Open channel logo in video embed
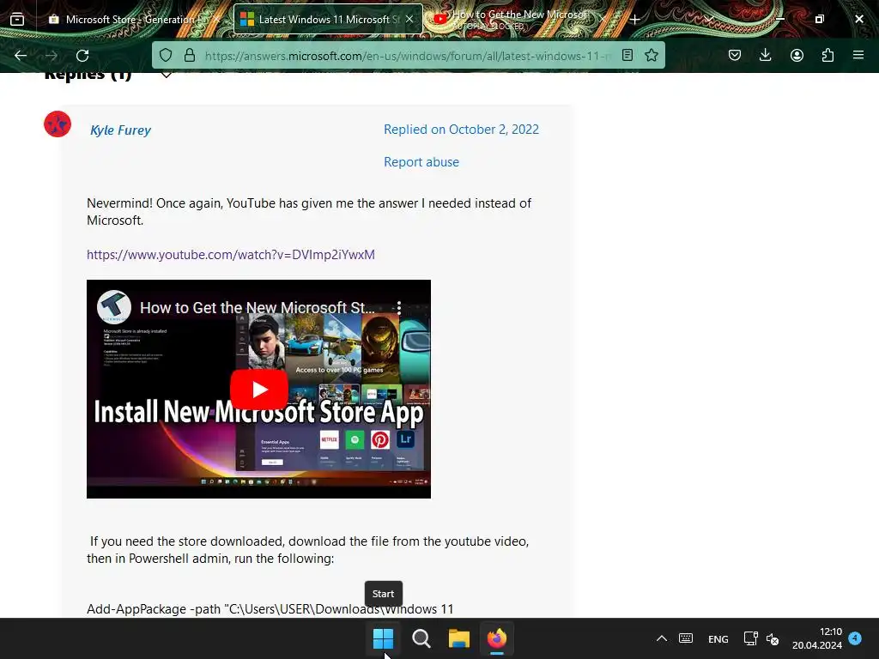879x659 pixels. point(114,307)
